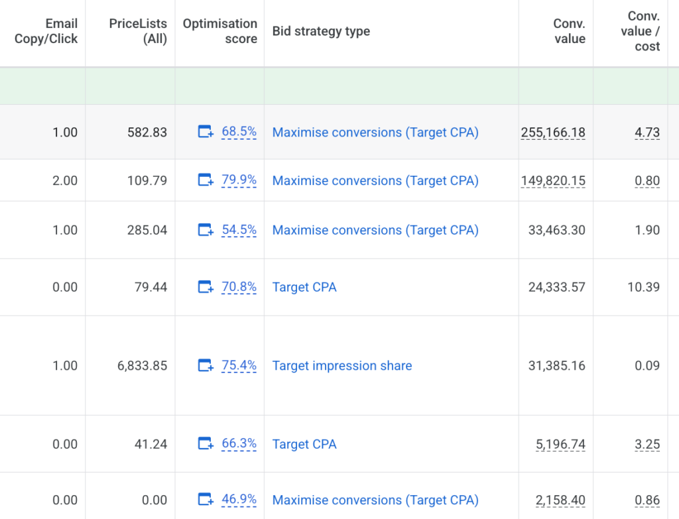Screen dimensions: 679x519
Task: Click the recommendations icon beside 79.9% score
Action: click(206, 180)
